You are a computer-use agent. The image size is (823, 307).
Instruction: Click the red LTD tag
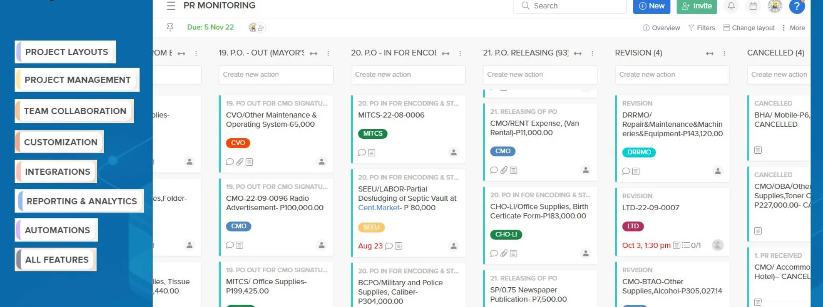coord(633,226)
